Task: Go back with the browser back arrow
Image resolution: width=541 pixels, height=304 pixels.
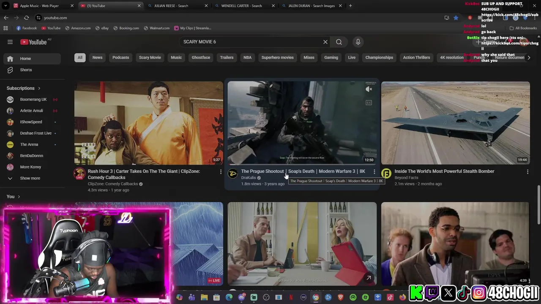Action: [6, 18]
